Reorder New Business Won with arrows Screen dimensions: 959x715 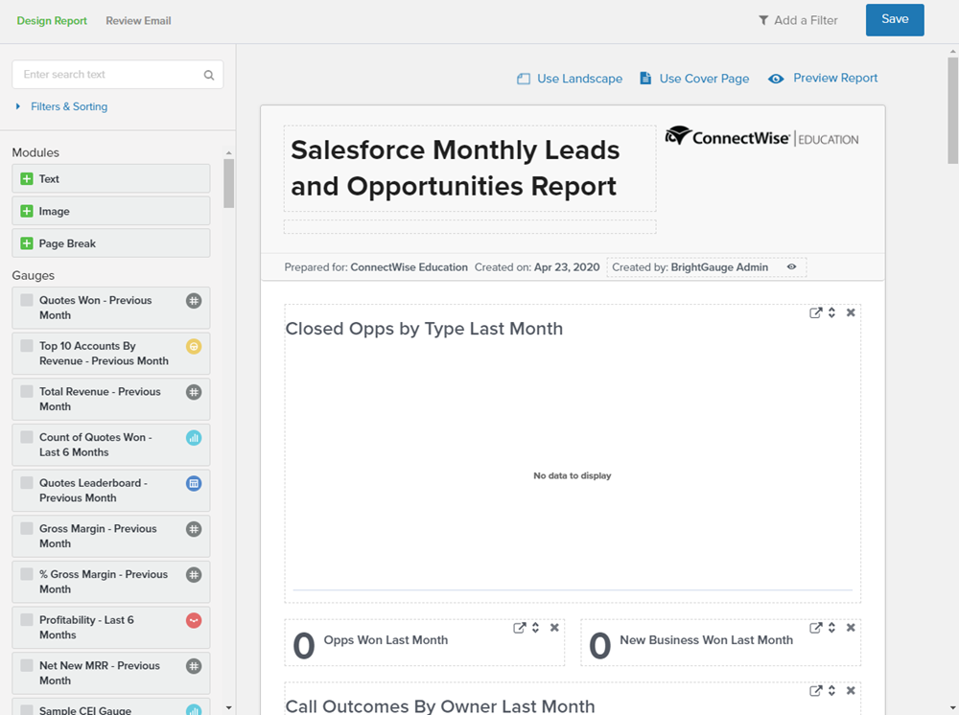[831, 628]
